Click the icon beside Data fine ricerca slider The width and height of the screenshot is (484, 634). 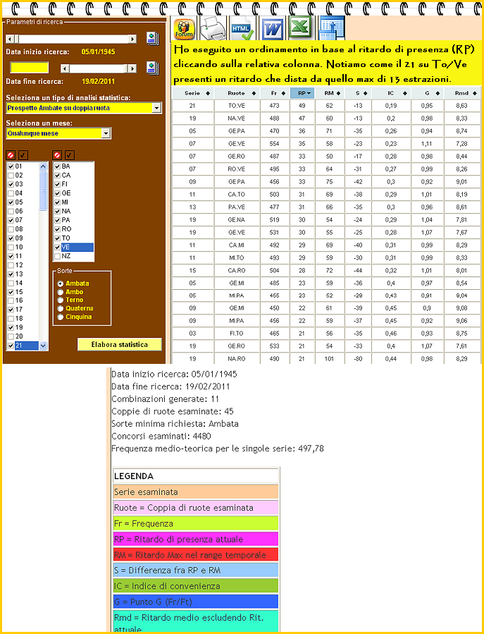click(x=153, y=68)
